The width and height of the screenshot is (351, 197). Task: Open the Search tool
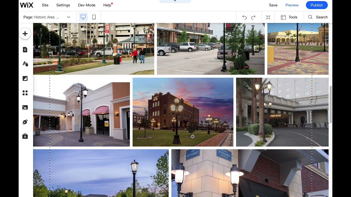click(x=318, y=17)
